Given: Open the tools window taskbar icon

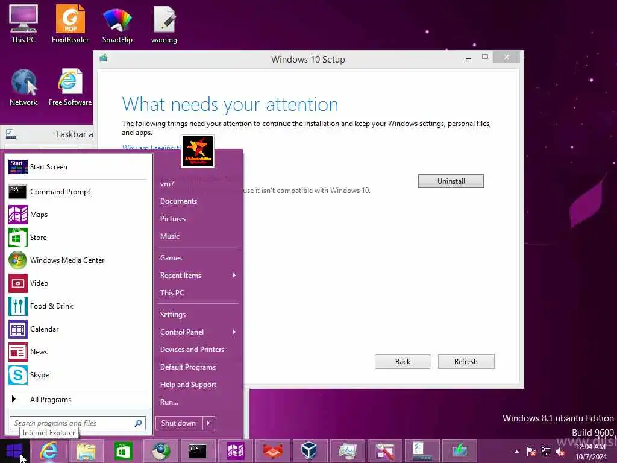Looking at the screenshot, I should pos(384,451).
